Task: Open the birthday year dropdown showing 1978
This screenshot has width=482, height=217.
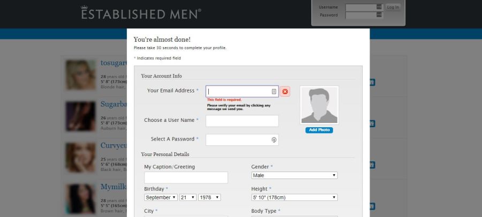Action: [x=209, y=197]
